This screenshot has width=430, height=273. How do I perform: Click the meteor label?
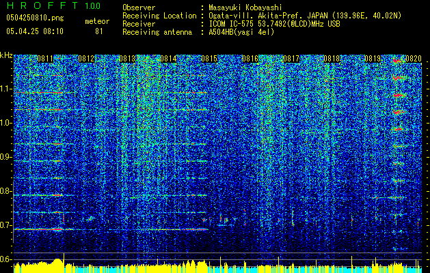[x=97, y=21]
